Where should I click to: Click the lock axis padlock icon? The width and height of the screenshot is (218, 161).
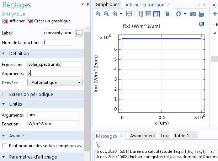pos(167,14)
